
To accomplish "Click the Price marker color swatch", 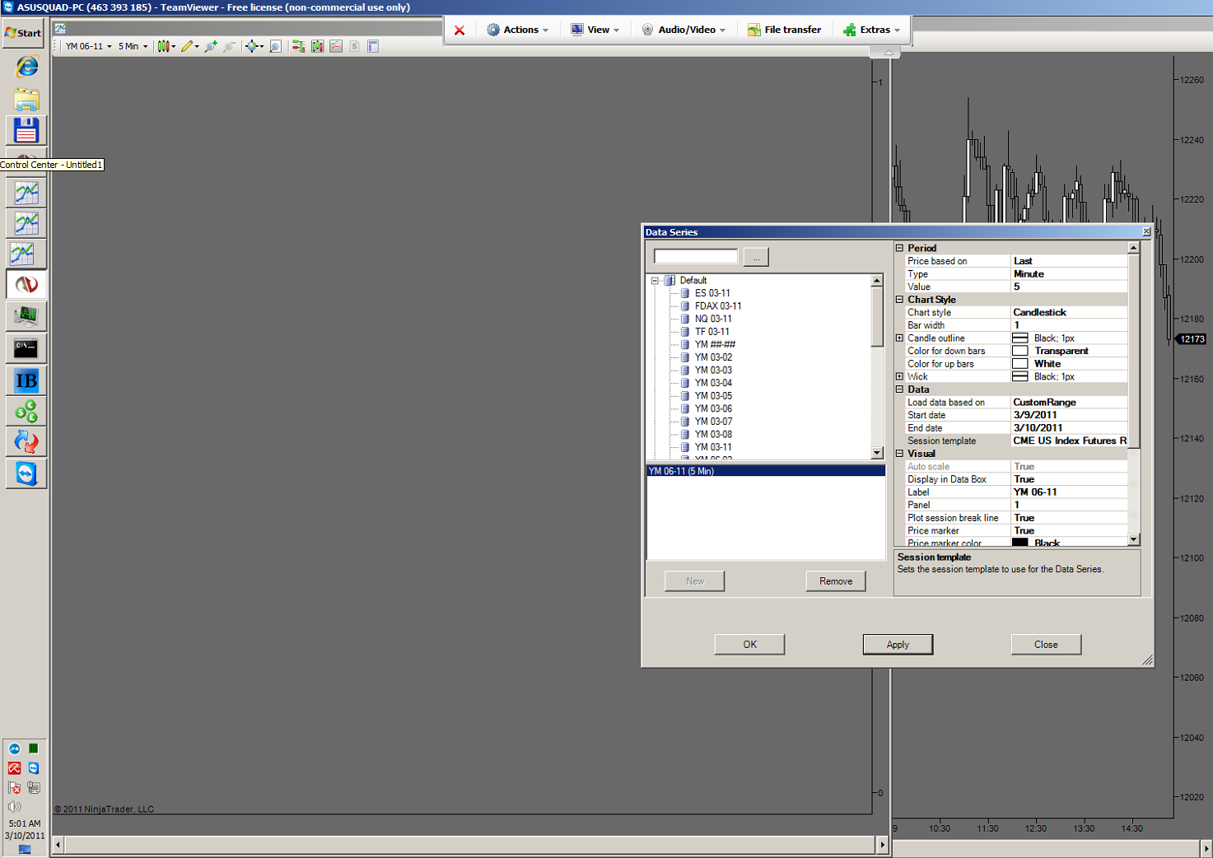I will click(1019, 543).
